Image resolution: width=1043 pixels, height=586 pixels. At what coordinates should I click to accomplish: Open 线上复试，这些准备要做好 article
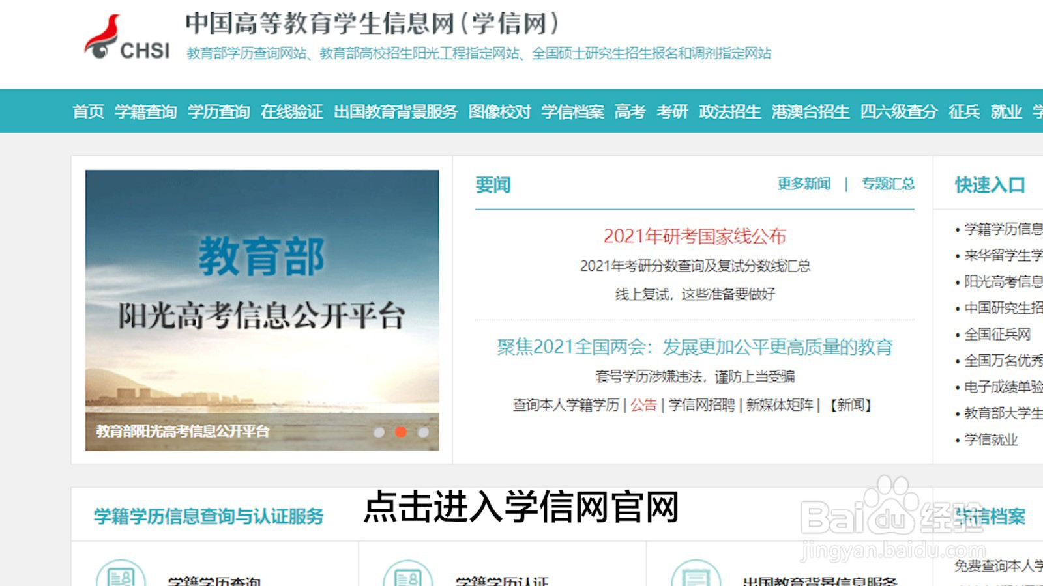click(695, 294)
